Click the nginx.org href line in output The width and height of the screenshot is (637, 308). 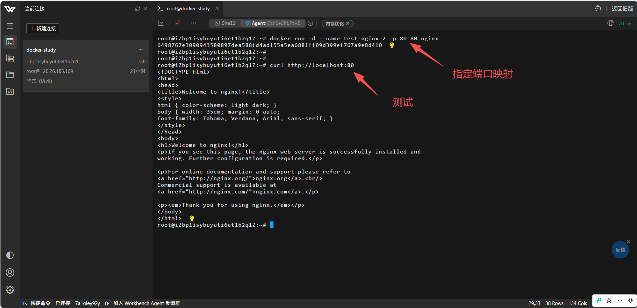pos(240,178)
